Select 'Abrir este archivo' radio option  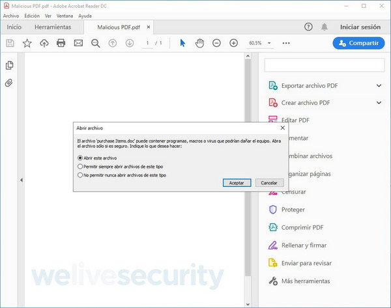pos(80,158)
